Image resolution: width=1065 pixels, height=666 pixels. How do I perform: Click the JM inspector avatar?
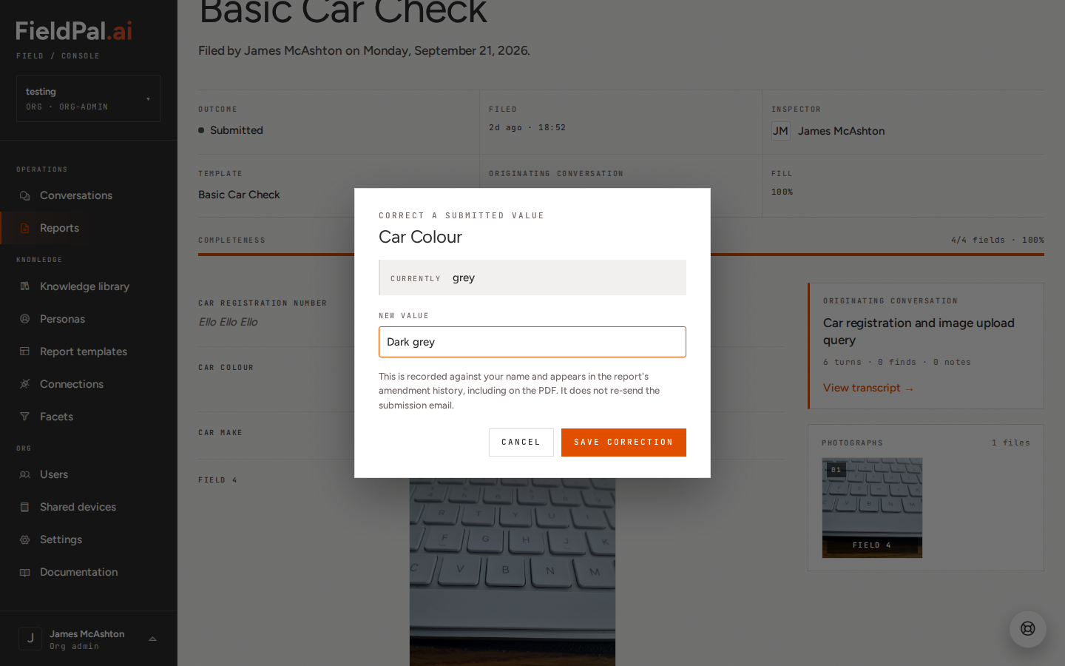pyautogui.click(x=780, y=131)
